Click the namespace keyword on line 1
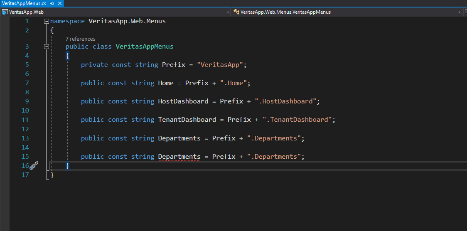 67,21
